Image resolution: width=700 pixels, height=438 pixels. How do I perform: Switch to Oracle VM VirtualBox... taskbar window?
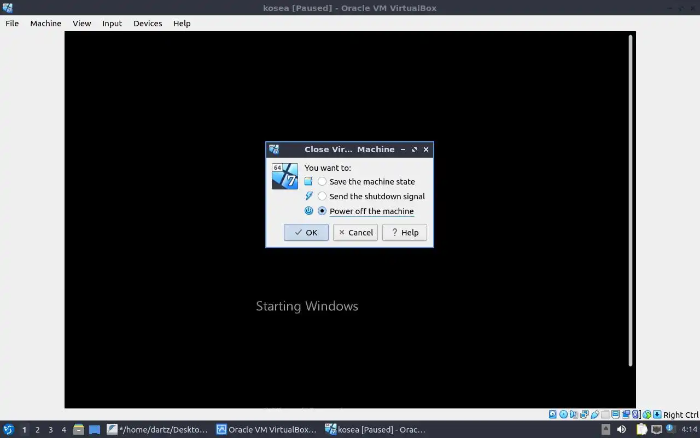click(x=267, y=429)
